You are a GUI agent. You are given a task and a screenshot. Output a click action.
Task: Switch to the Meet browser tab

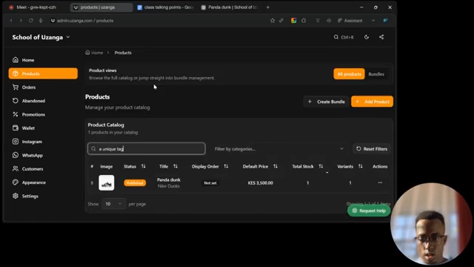36,7
